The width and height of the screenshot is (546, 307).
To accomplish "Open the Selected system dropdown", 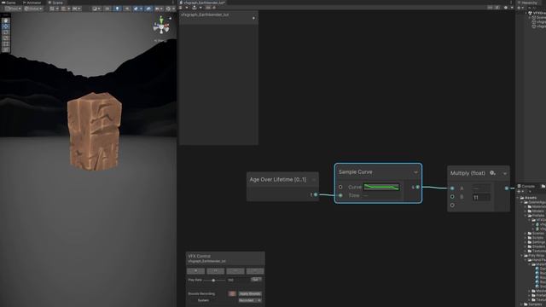I will click(250, 300).
